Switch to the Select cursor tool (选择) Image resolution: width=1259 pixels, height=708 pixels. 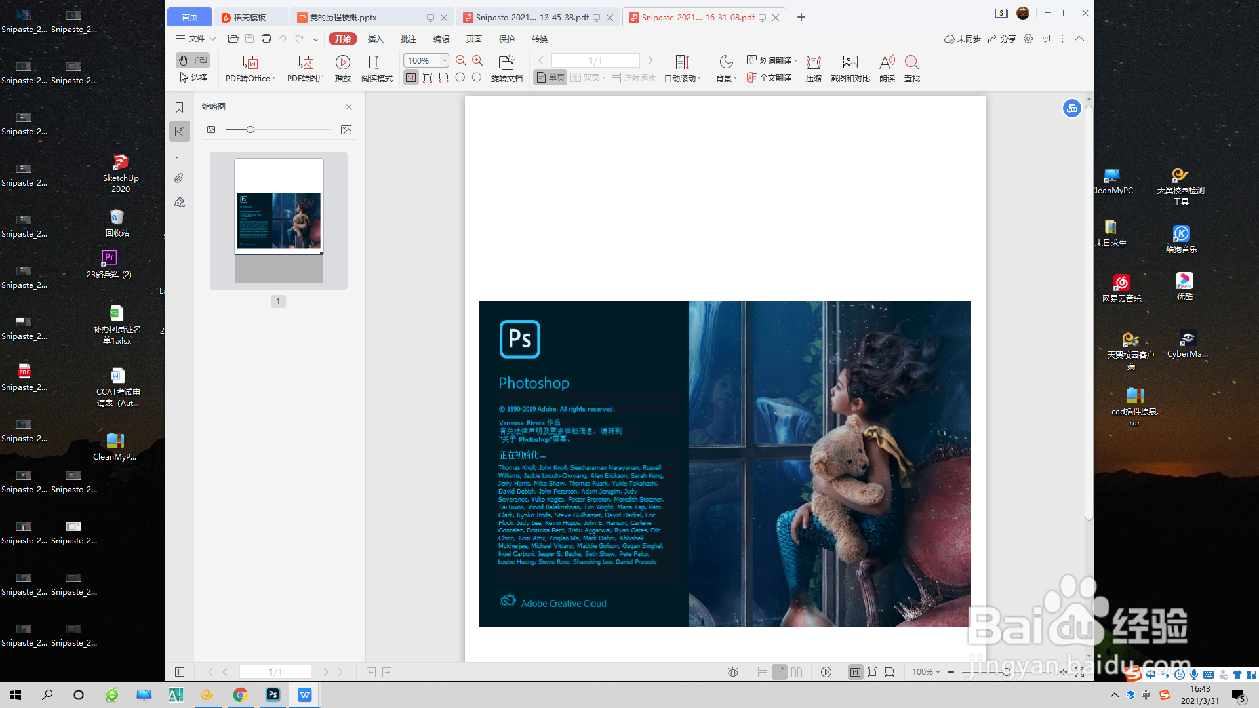point(193,77)
